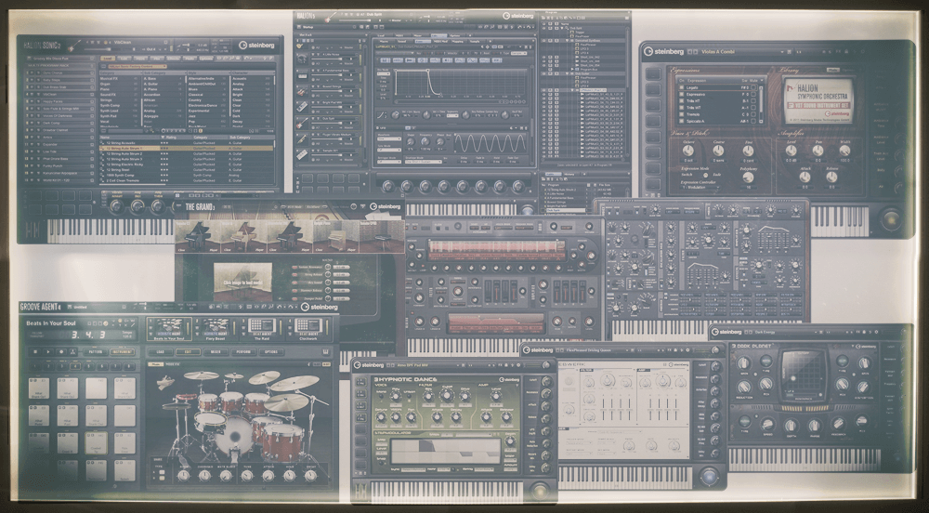929x513 pixels.
Task: Click the guitar icon of the Dub Split slot
Action: pos(302,123)
